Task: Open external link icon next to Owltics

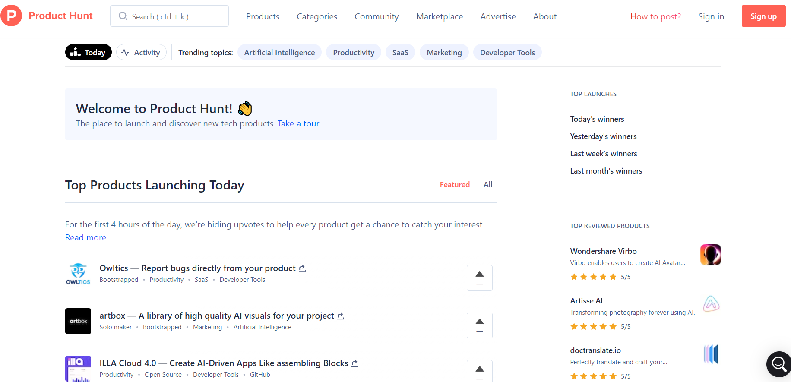Action: (302, 268)
